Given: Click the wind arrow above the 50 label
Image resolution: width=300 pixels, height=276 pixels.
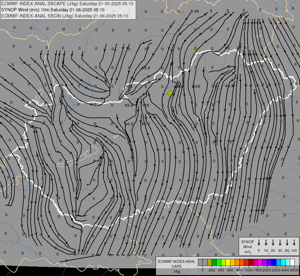Looking at the screenshot, I should coord(287,243).
